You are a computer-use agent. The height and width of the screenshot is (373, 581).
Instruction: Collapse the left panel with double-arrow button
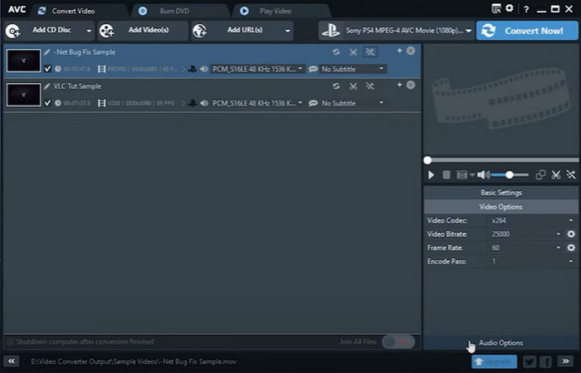12,361
